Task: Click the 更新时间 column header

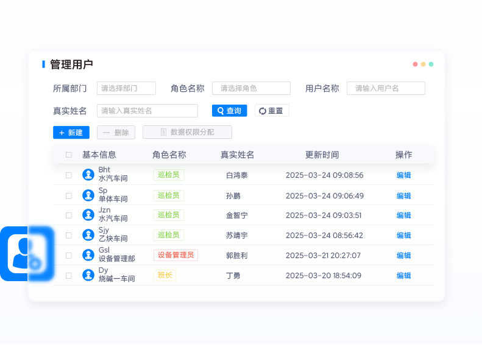Action: 322,155
